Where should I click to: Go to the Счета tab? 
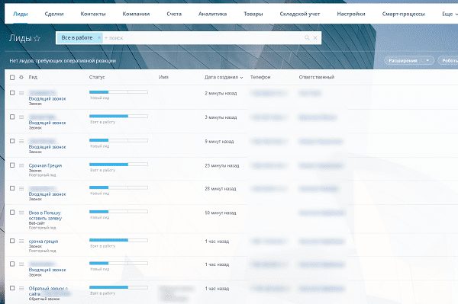(174, 14)
